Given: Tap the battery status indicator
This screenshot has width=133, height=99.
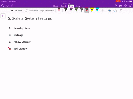Looking at the screenshot, I should (x=131, y=1).
